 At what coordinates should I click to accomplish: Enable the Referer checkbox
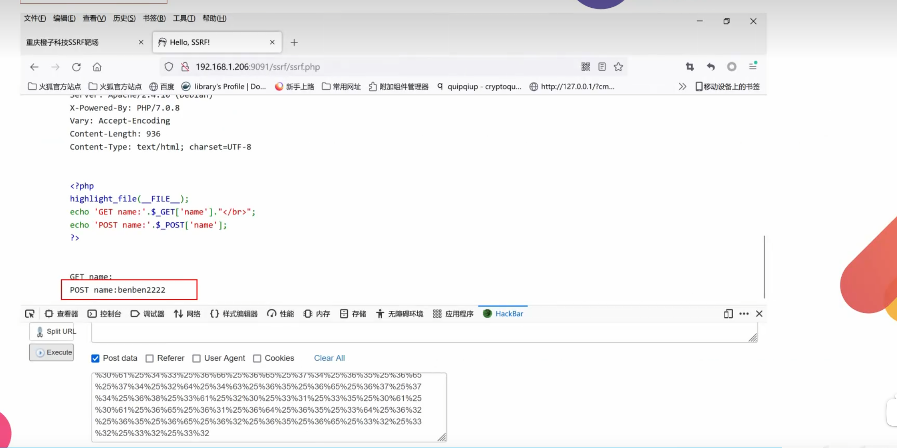[150, 358]
